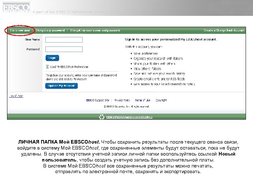
Task: Select the 'Sign in to access' heading text
Action: coord(171,39)
